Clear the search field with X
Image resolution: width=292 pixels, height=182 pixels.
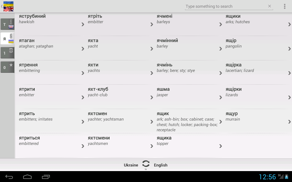tap(270, 6)
